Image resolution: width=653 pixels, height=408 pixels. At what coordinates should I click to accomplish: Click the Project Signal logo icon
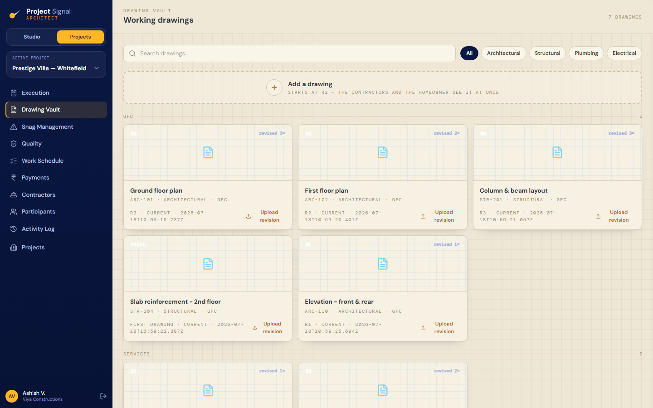click(x=15, y=15)
